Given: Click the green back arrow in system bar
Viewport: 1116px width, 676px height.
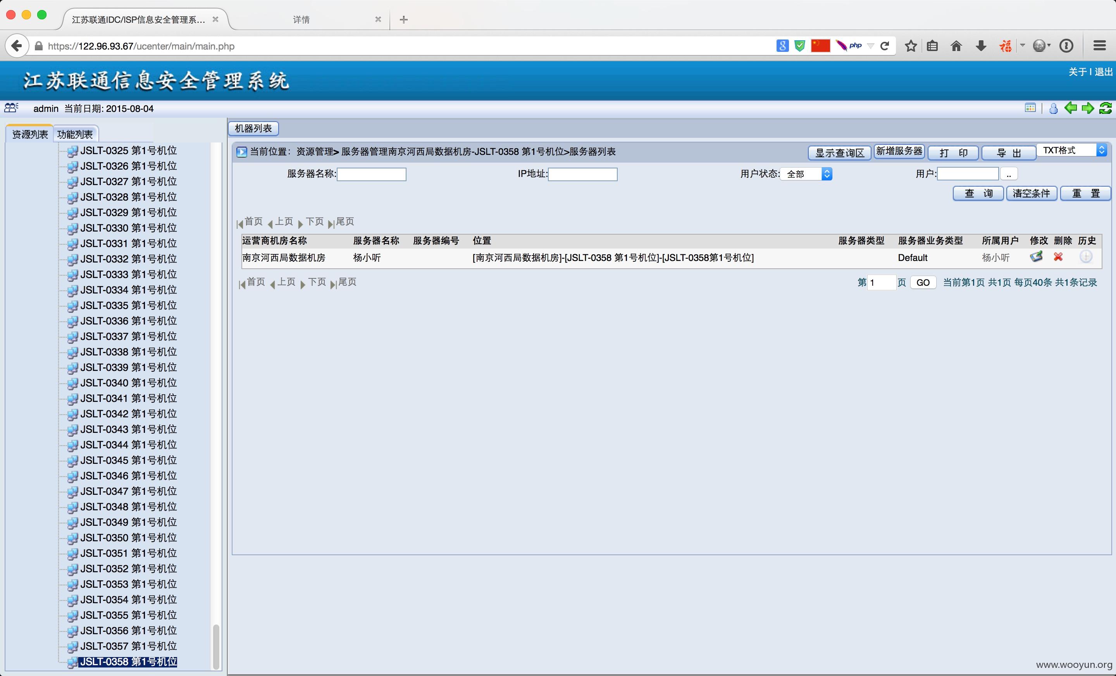Looking at the screenshot, I should [1071, 108].
